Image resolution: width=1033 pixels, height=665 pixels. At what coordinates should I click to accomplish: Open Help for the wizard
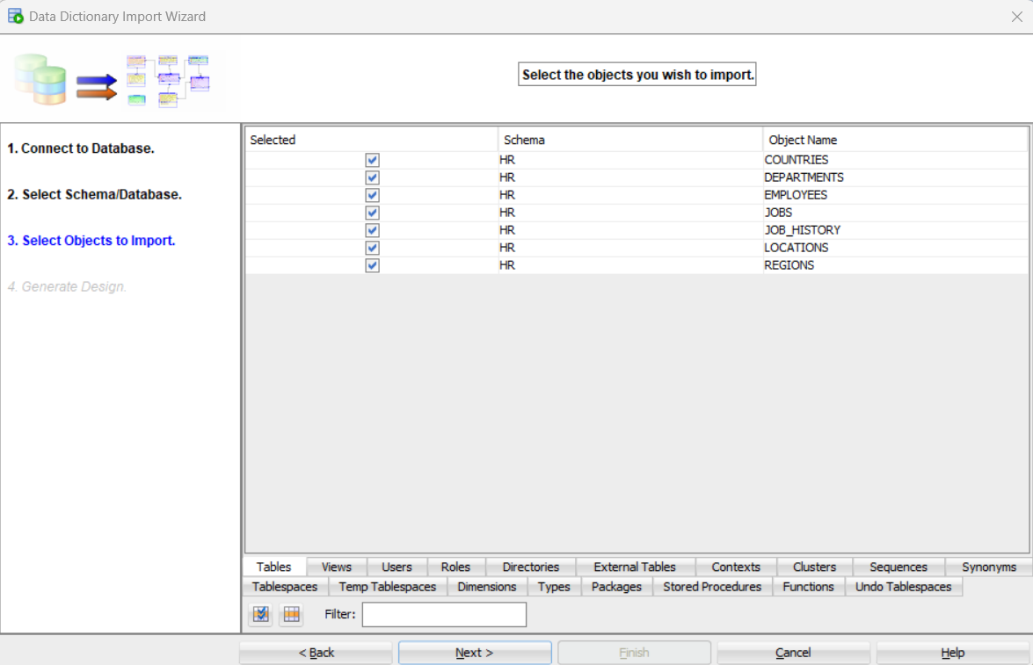tap(952, 653)
